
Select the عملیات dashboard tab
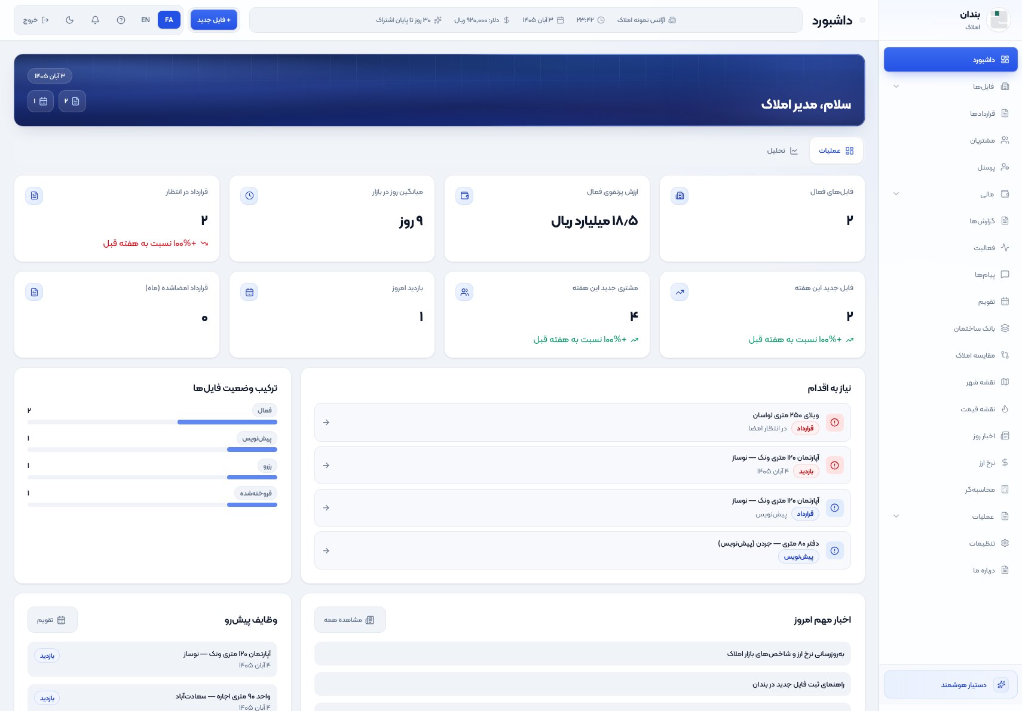pos(836,150)
